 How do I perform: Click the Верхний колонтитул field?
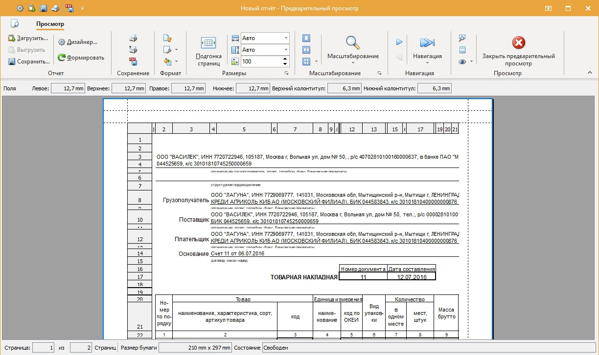(345, 88)
